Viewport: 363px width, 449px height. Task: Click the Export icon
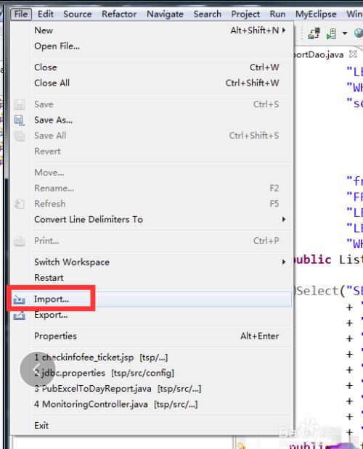[19, 316]
